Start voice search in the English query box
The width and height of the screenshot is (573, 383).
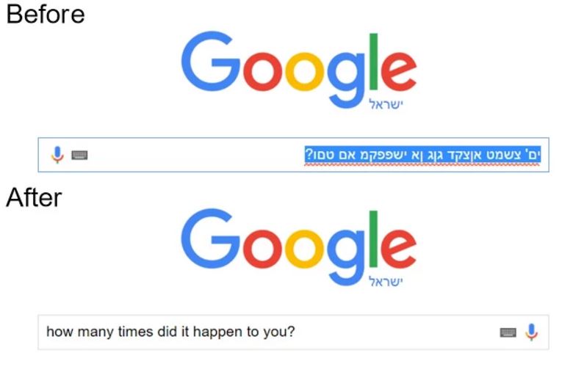click(x=532, y=332)
